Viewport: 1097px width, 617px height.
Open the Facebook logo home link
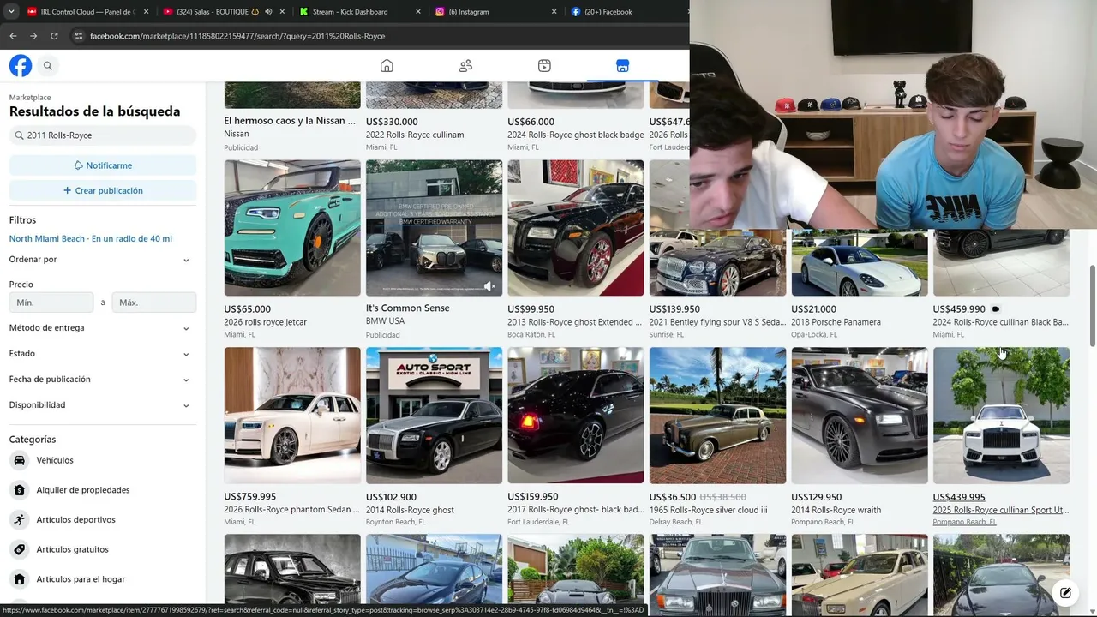pyautogui.click(x=21, y=66)
